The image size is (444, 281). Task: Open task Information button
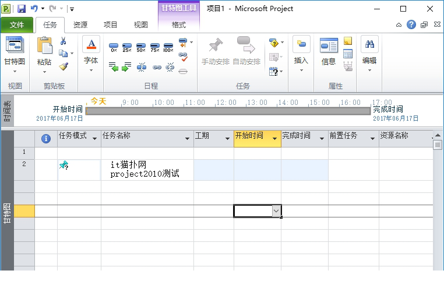pos(329,52)
